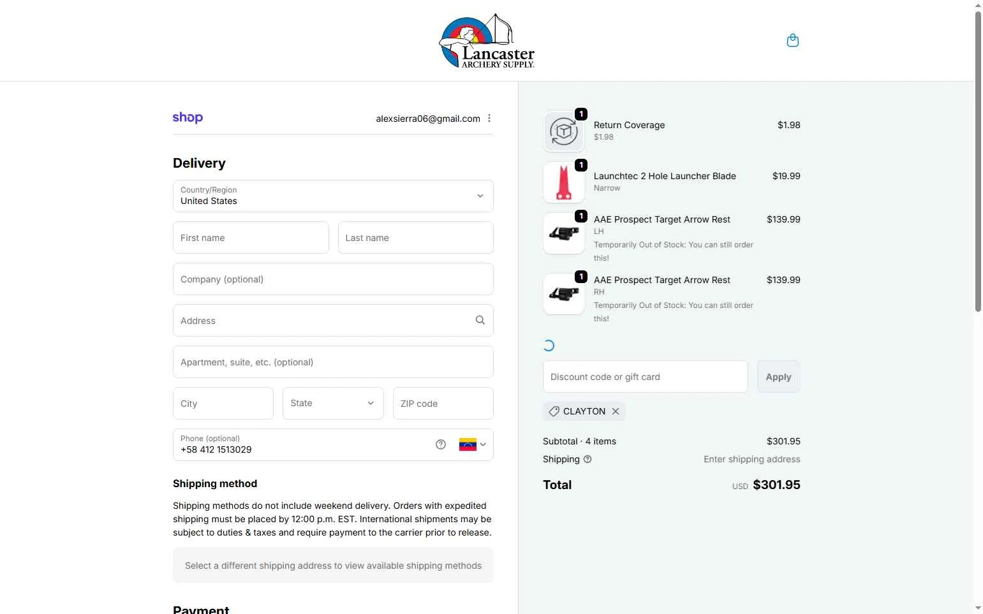Click the $19.99 price text

click(787, 176)
